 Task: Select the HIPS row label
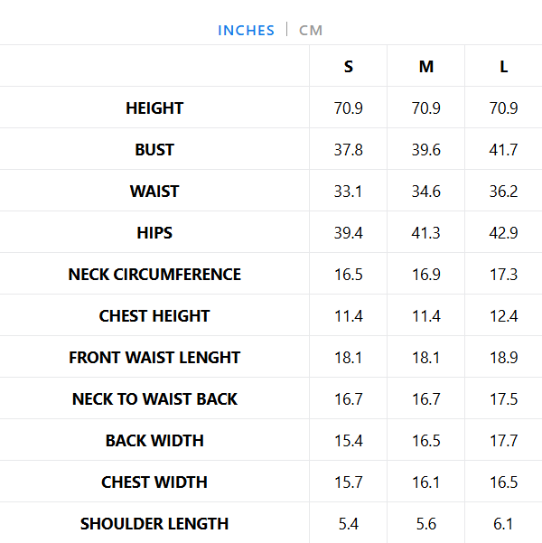154,233
